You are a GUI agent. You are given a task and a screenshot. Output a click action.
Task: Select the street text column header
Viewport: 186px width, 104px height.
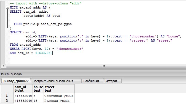coord(59,89)
